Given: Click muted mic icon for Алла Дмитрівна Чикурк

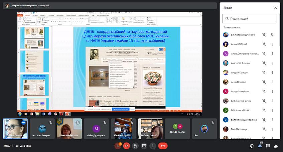Looking at the screenshot, I should [x=264, y=53].
